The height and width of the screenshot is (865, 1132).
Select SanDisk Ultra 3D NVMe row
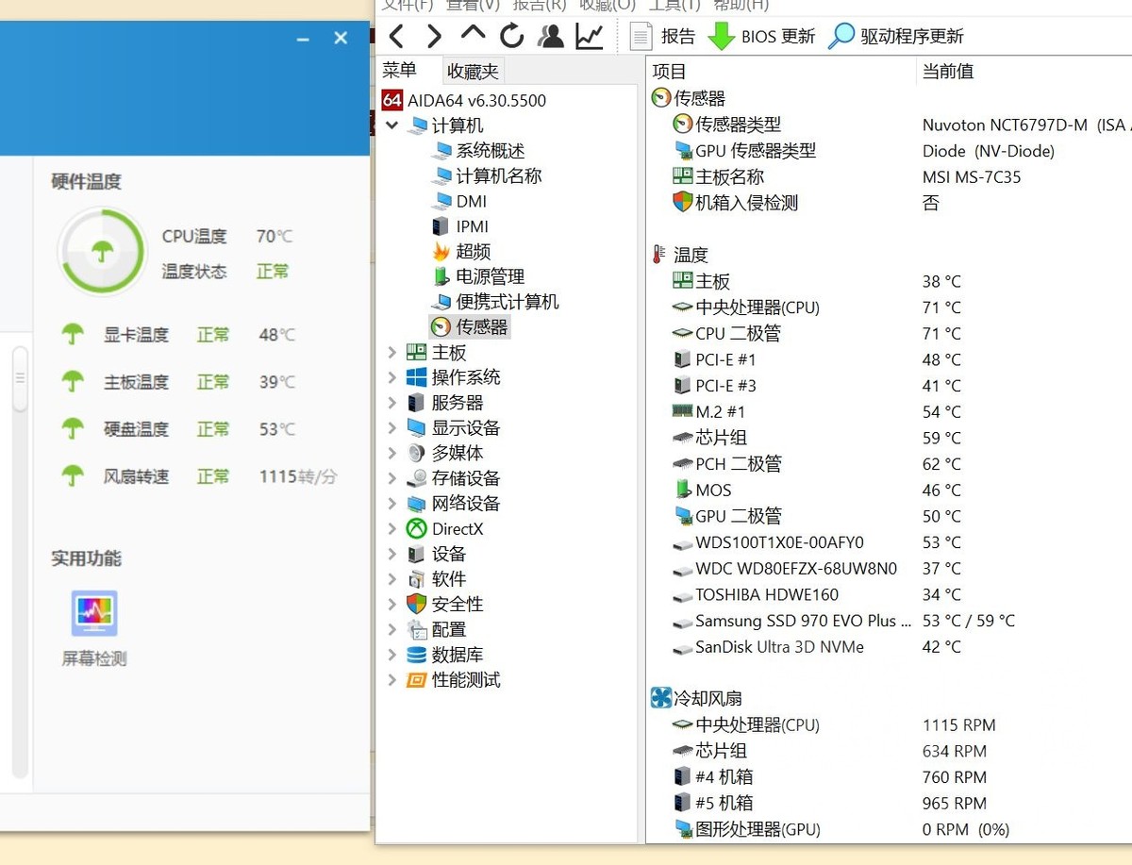coord(890,648)
